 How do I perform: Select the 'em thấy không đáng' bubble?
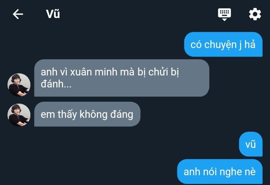[87, 114]
